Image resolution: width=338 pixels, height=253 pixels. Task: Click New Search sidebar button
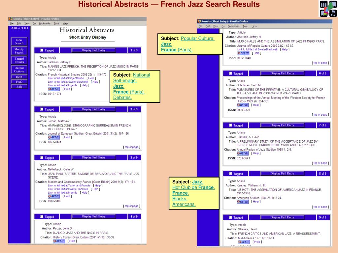(19, 42)
